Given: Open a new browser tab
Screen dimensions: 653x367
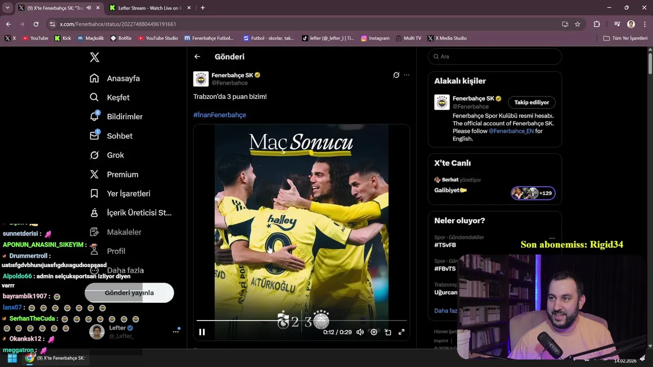Looking at the screenshot, I should pyautogui.click(x=203, y=8).
